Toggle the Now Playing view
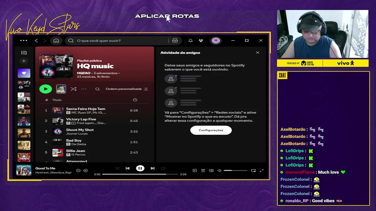 coord(194,171)
